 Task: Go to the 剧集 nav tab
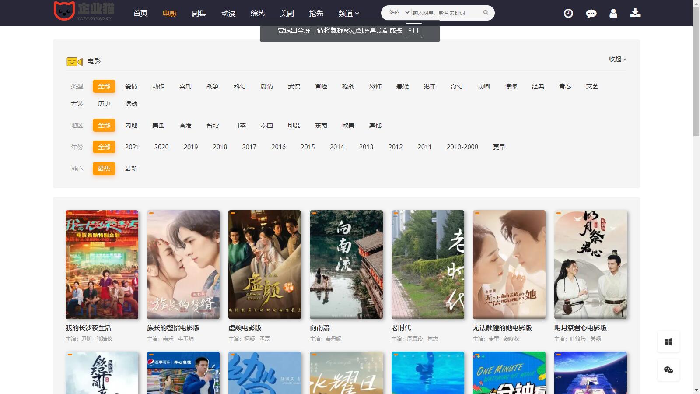199,14
